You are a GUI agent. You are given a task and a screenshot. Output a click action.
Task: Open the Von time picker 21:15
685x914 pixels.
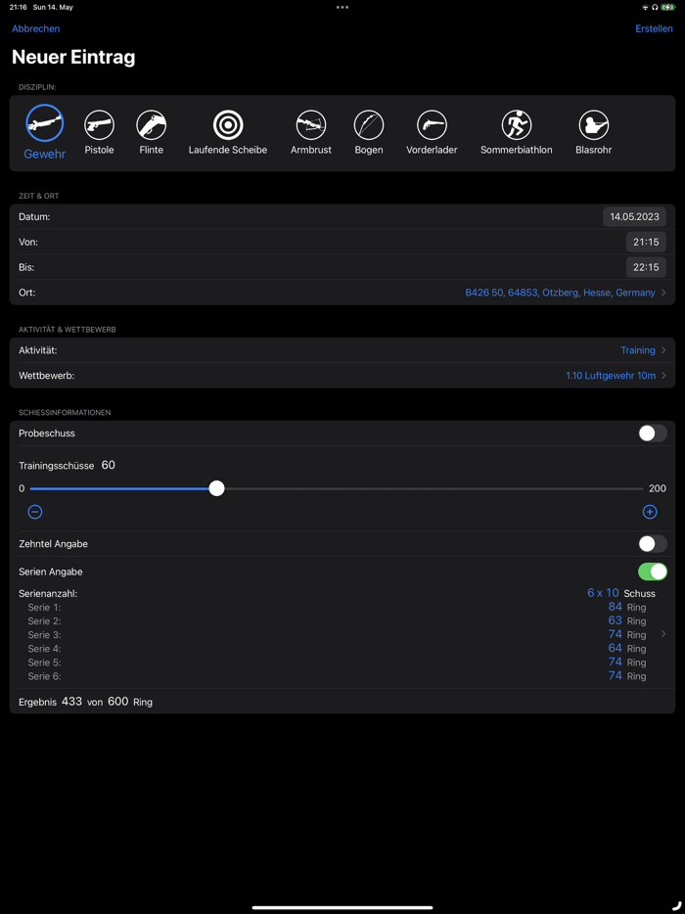[x=646, y=242]
